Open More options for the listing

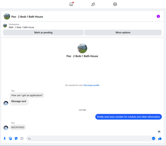point(123,32)
